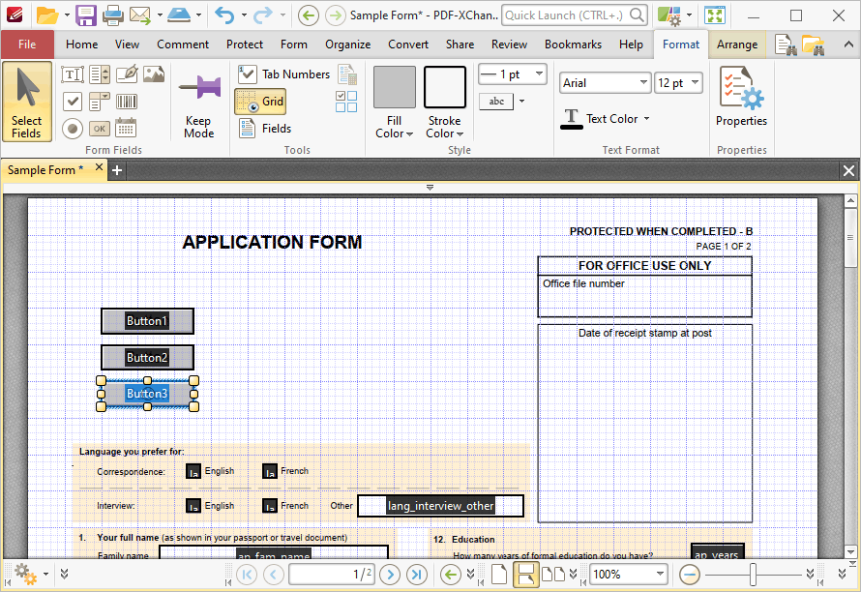Expand the Text Color dropdown arrow
Screen dimensions: 861x592
(647, 119)
